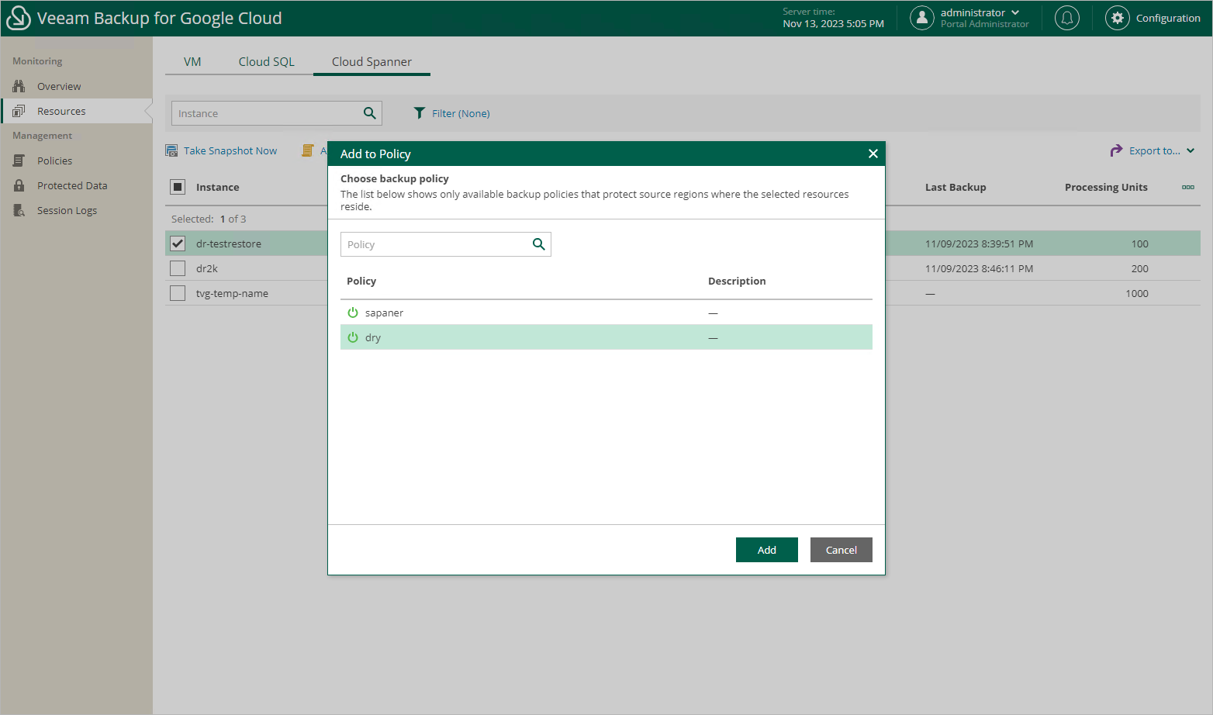The height and width of the screenshot is (715, 1213).
Task: Select the dry policy row
Action: click(606, 337)
